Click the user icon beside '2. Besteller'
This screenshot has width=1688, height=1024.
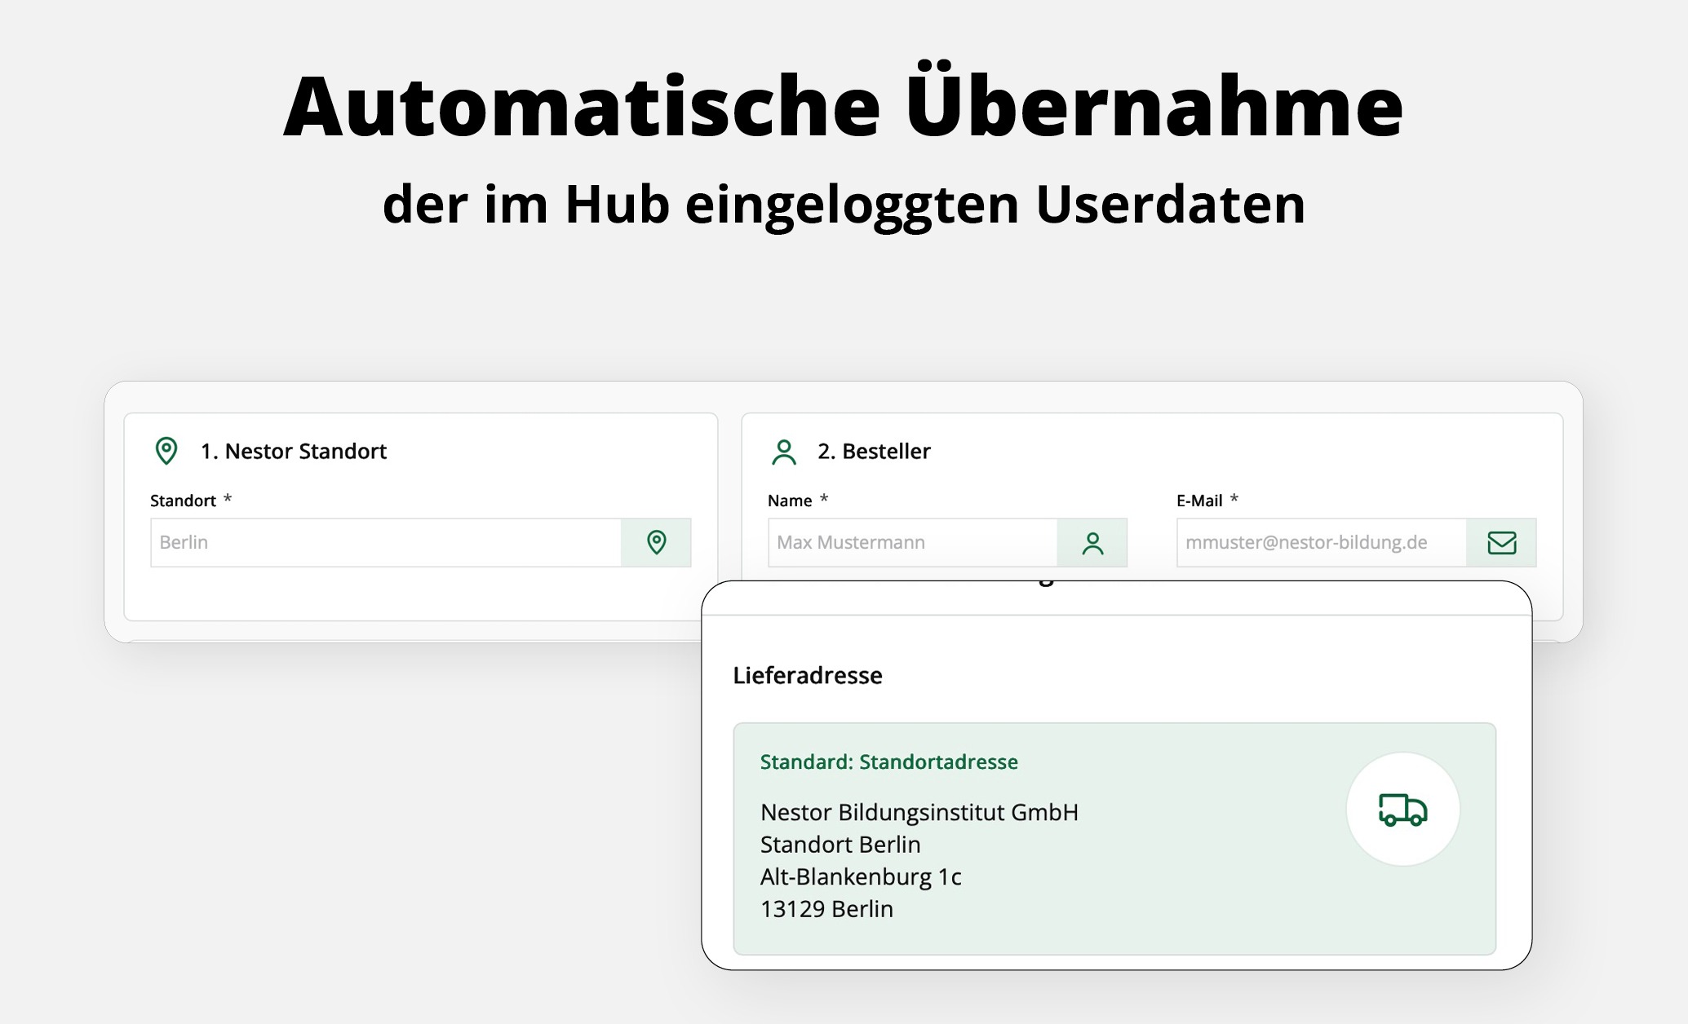(784, 452)
